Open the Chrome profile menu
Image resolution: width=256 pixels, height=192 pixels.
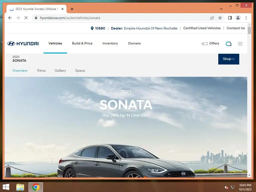tap(238, 18)
